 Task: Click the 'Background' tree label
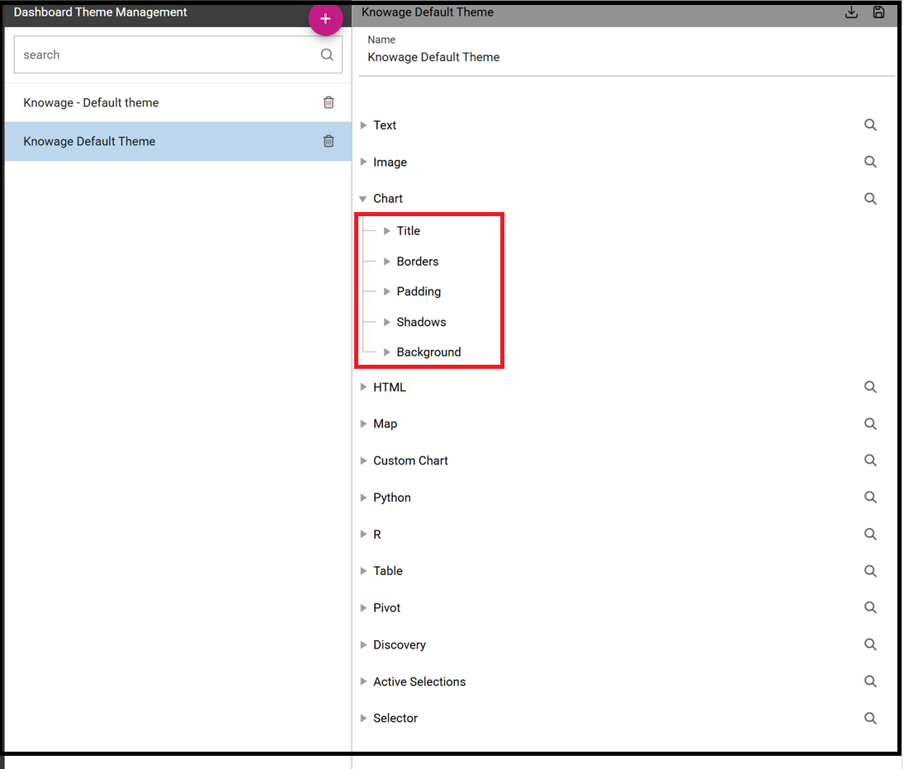coord(429,352)
